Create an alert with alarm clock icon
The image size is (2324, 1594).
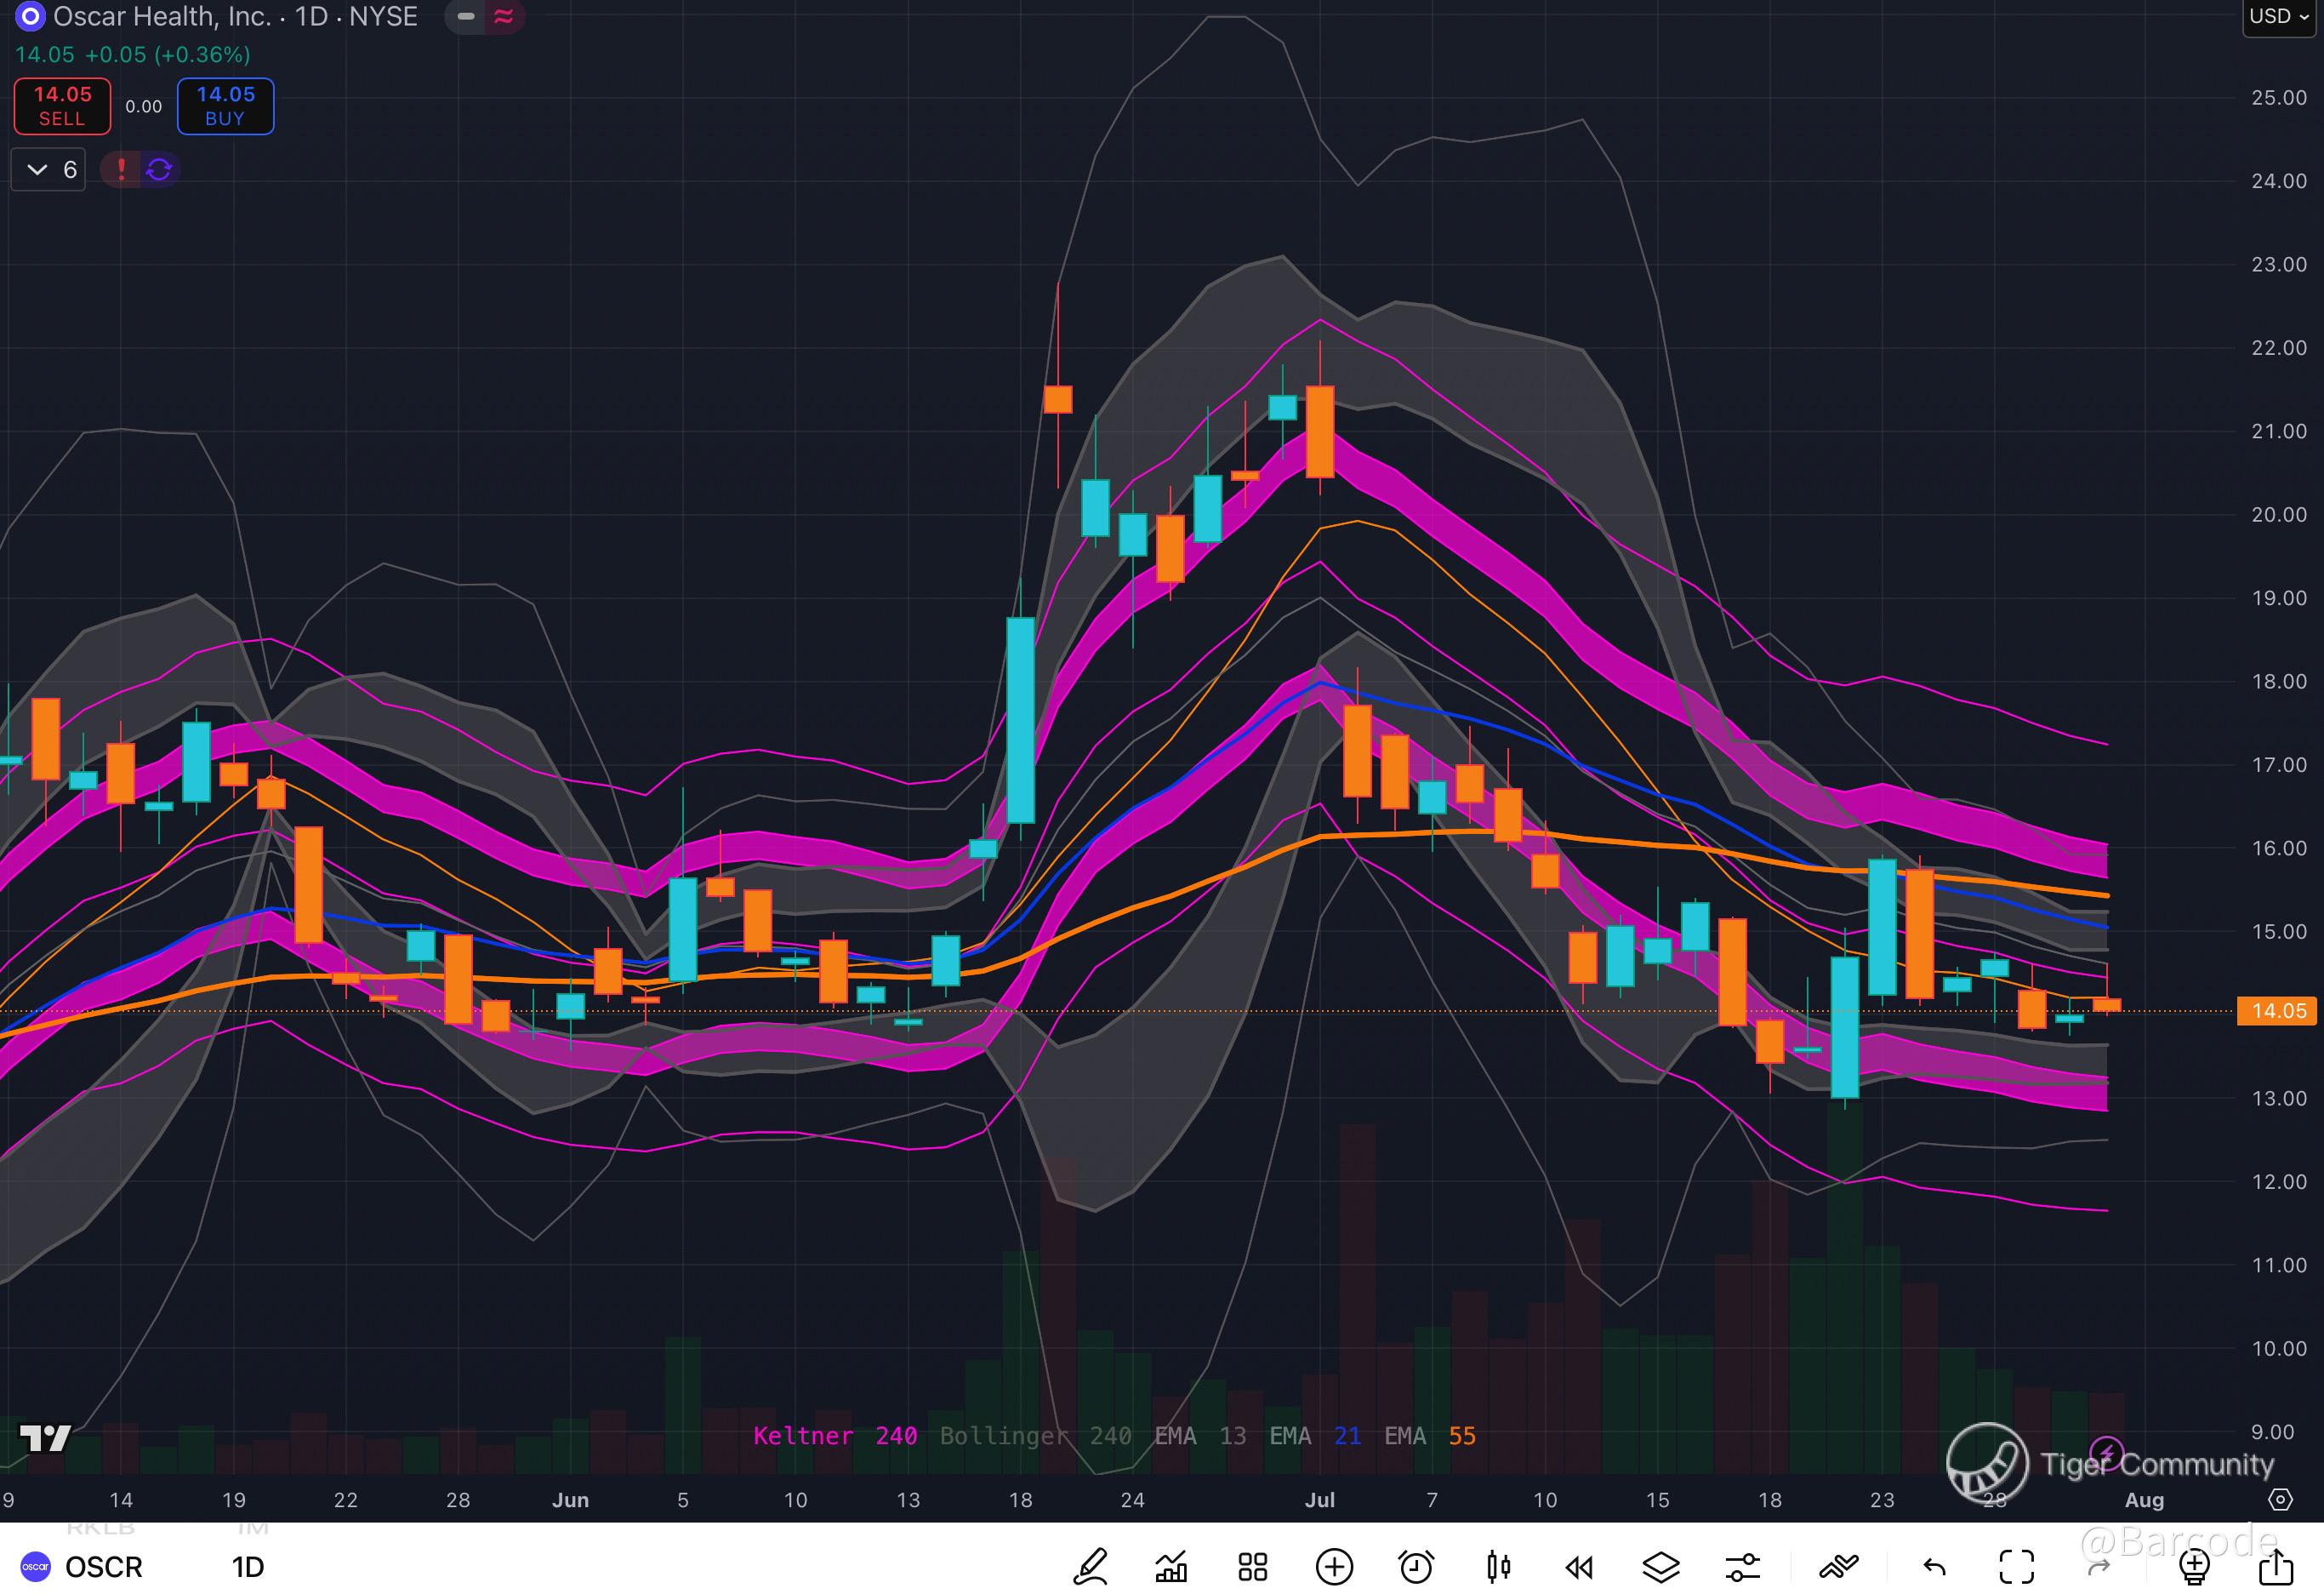coord(1416,1566)
